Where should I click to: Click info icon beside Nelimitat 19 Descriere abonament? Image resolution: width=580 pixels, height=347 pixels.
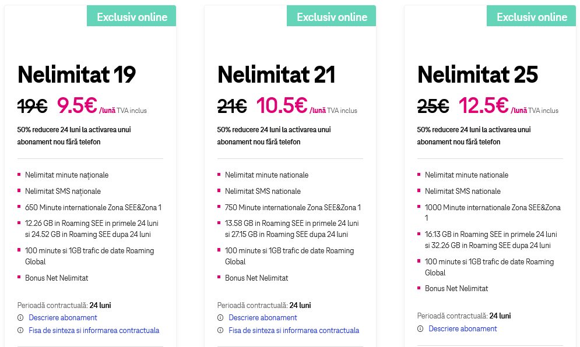pyautogui.click(x=20, y=318)
